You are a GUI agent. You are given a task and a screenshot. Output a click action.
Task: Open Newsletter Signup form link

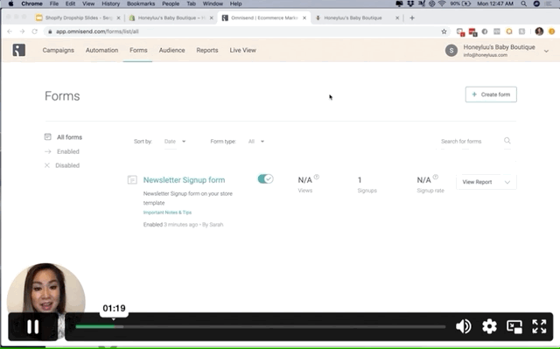184,180
